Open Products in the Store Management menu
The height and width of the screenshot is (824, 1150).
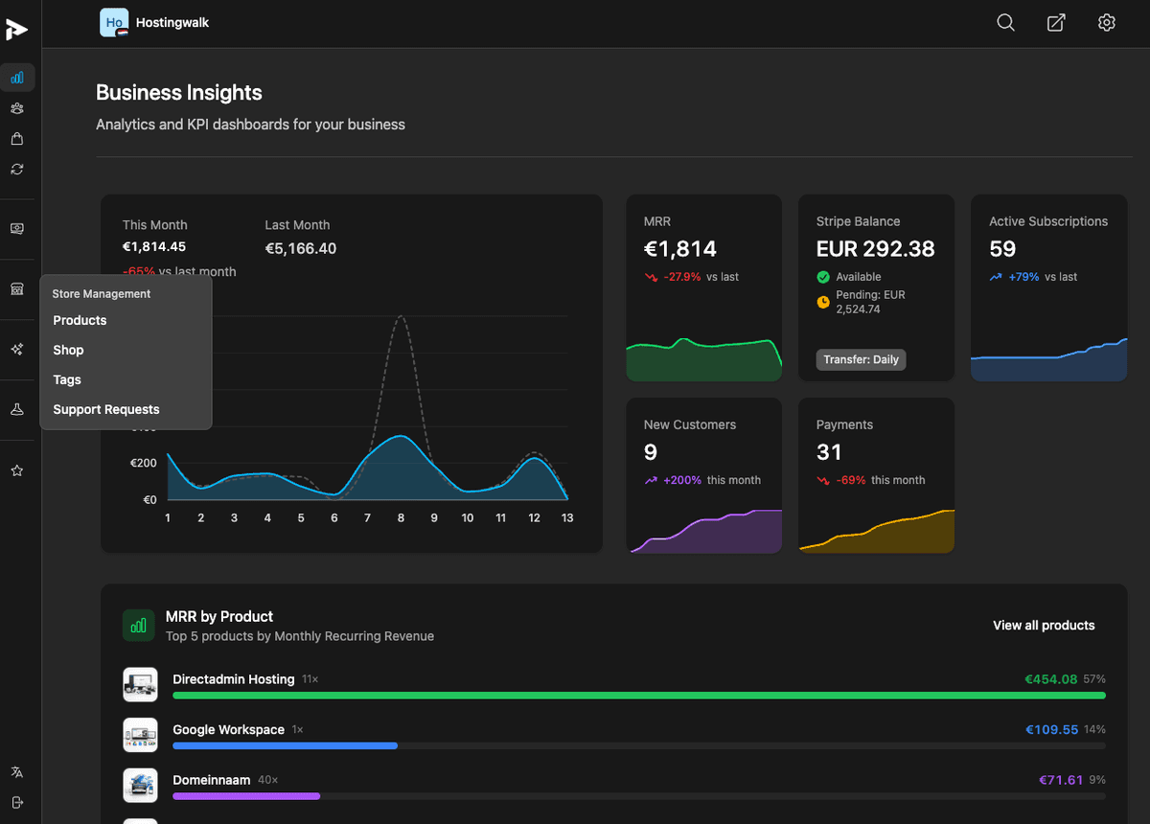pos(80,320)
